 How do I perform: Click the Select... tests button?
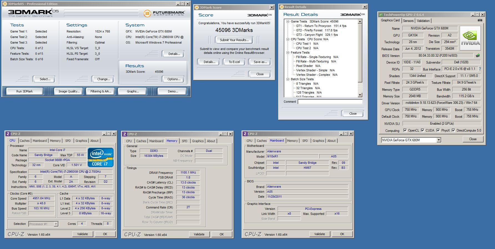45,79
